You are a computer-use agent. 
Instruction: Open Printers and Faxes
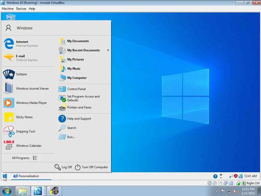pos(84,108)
